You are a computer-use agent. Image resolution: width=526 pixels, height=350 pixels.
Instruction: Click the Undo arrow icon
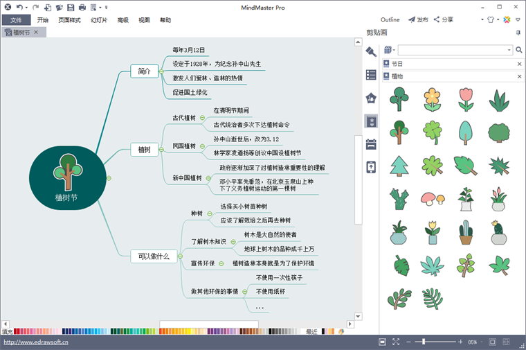(19, 7)
